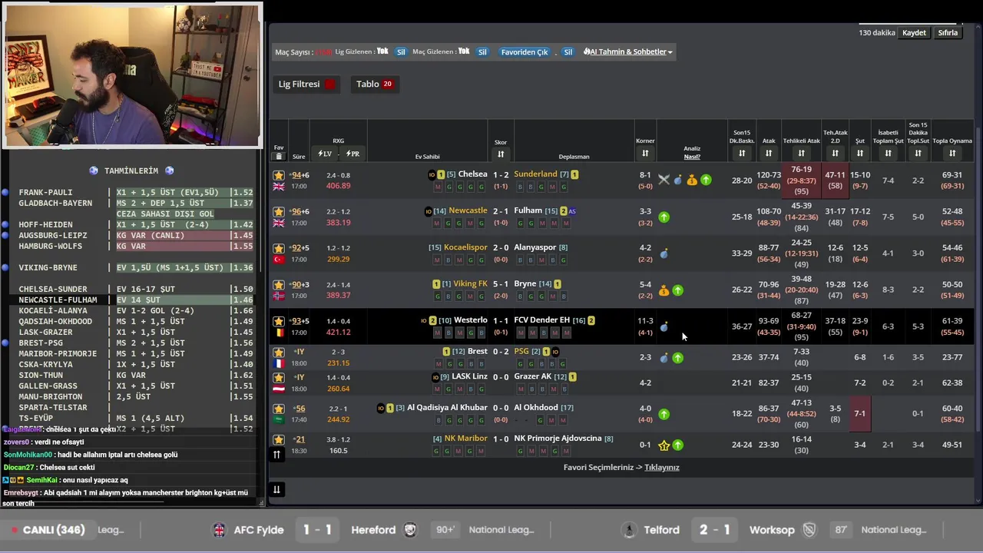Open the Lig Filtresi filter
The width and height of the screenshot is (983, 553).
point(307,84)
